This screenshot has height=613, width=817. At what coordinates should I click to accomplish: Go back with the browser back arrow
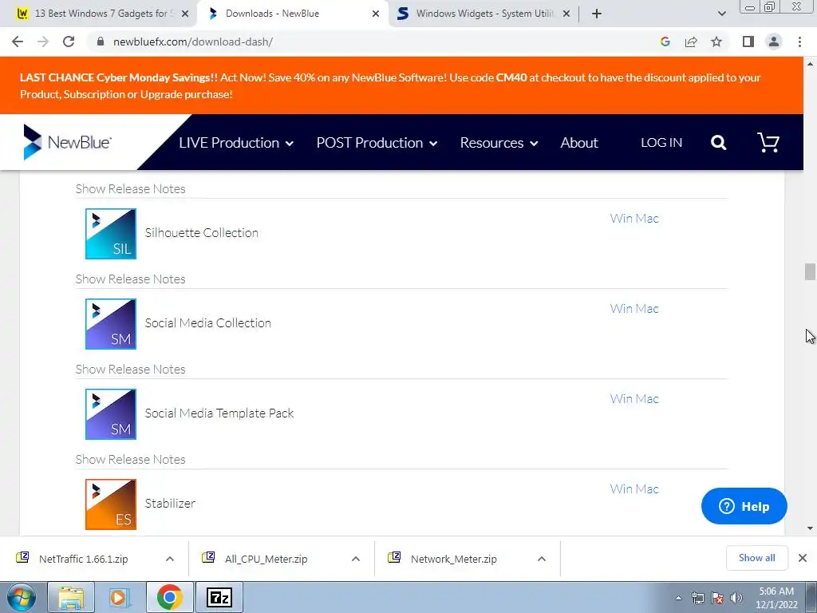tap(18, 42)
